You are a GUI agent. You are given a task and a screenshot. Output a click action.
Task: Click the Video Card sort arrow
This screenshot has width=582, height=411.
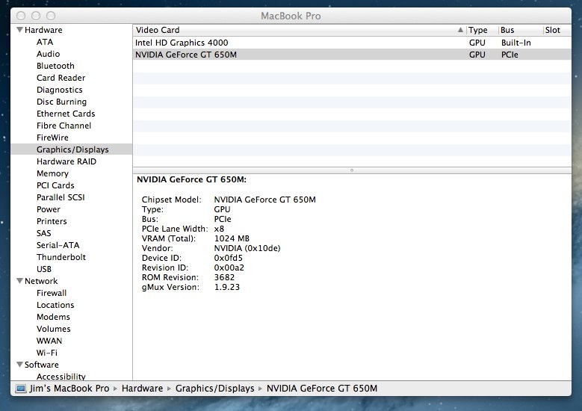coord(460,30)
